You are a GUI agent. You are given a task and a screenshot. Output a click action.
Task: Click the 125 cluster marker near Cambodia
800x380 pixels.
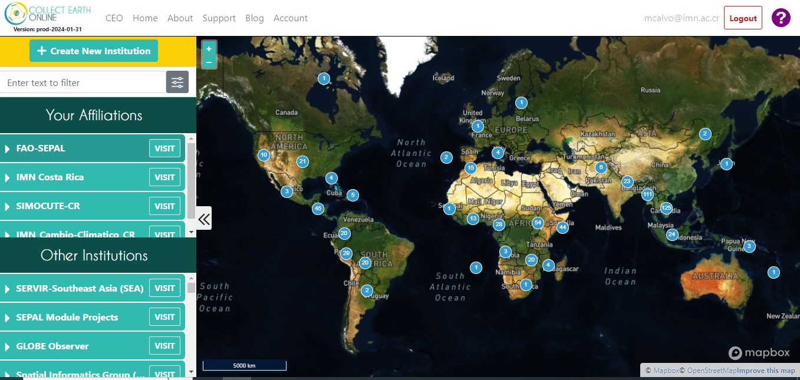(x=666, y=208)
